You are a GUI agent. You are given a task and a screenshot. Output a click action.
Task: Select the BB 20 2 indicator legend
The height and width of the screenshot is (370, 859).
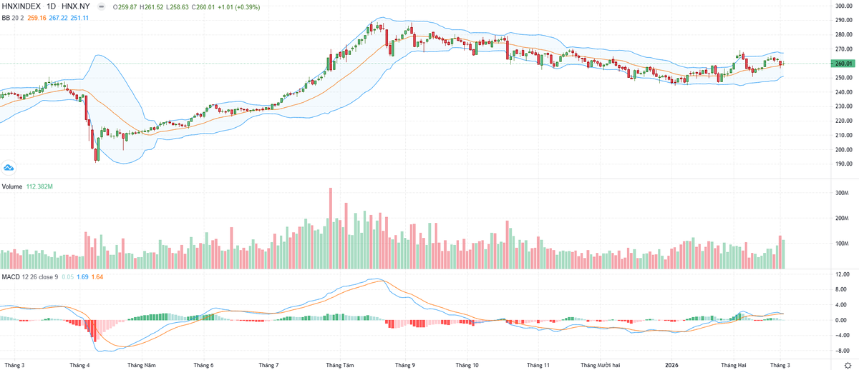point(14,17)
